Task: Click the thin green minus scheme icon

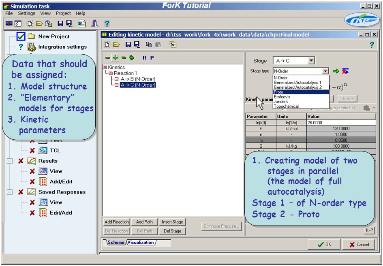Action: coord(107,58)
